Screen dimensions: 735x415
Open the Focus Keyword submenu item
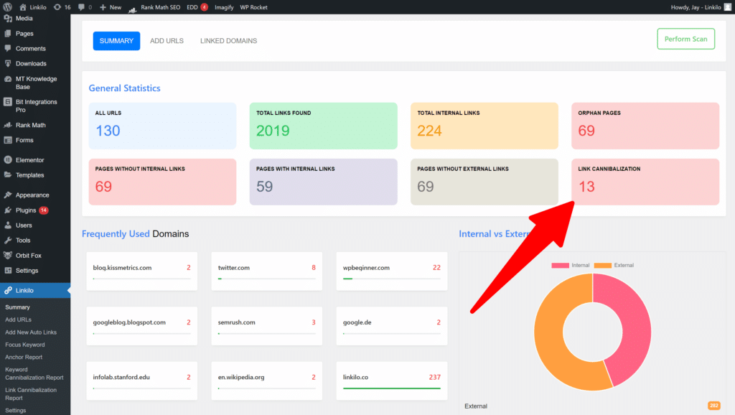click(x=25, y=345)
